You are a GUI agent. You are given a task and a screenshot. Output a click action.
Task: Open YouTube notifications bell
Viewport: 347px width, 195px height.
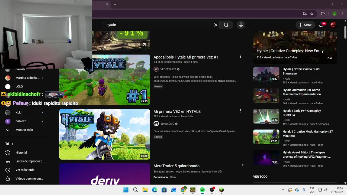321,25
